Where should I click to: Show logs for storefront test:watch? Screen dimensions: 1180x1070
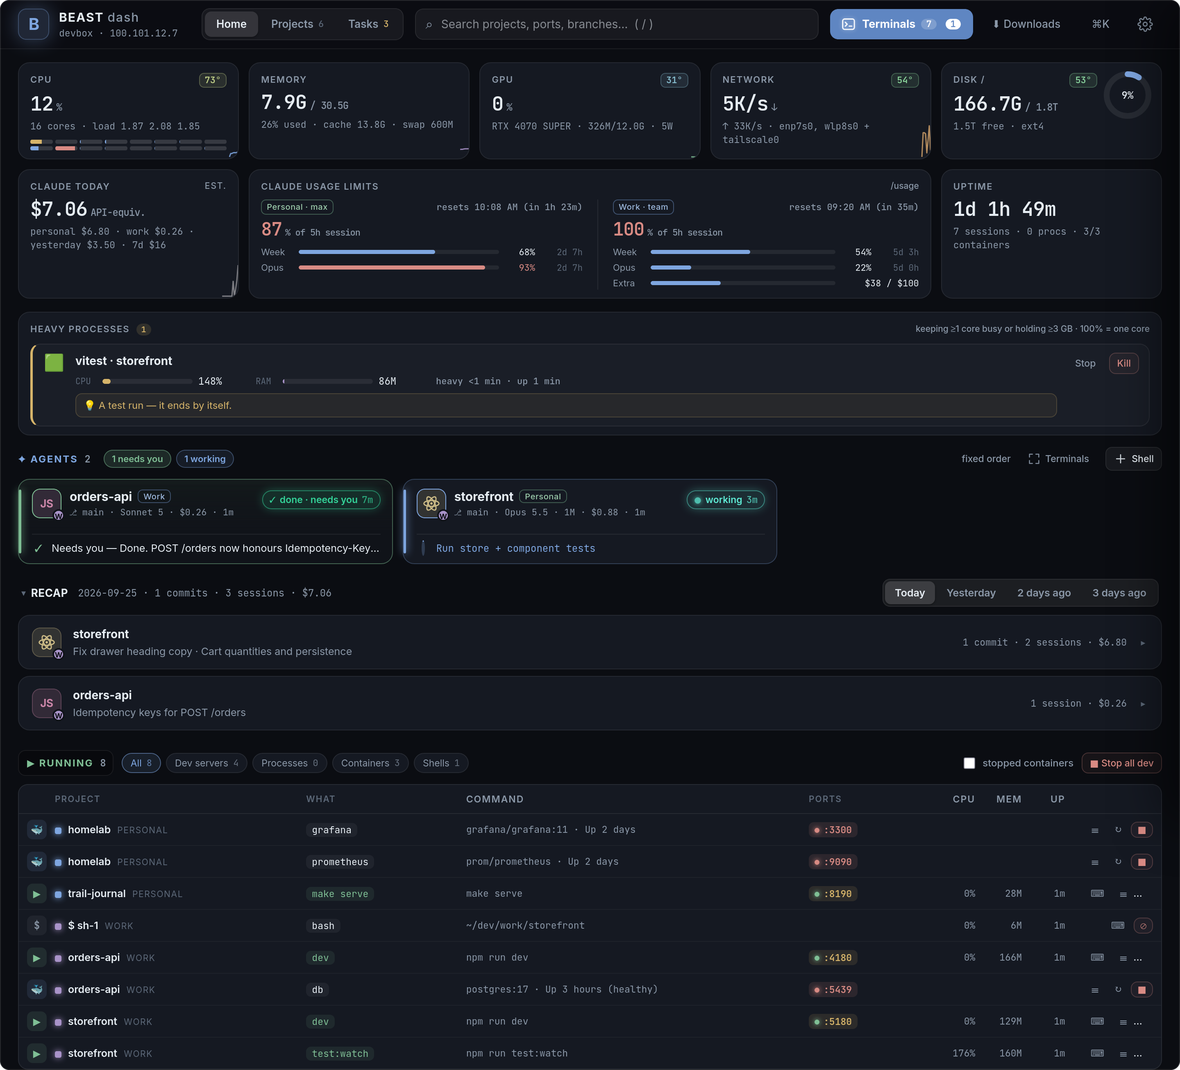click(1123, 1054)
